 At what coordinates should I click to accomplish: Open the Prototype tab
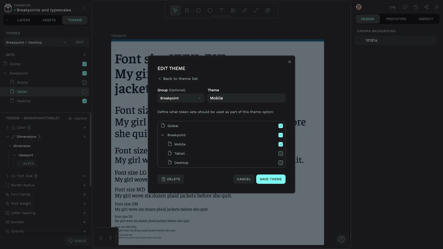coord(396,19)
